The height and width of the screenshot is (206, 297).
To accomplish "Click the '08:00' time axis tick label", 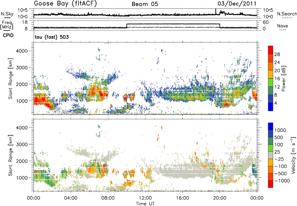I will pos(108,198).
